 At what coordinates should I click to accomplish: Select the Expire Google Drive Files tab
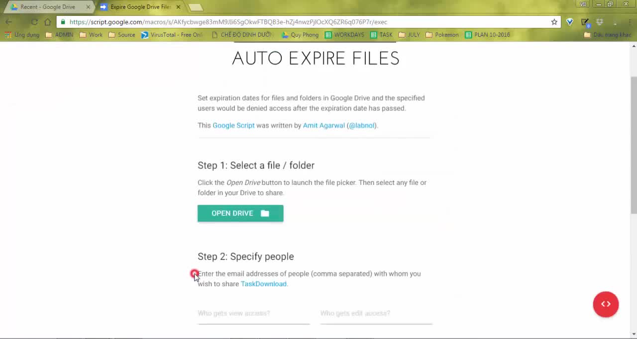click(x=141, y=7)
